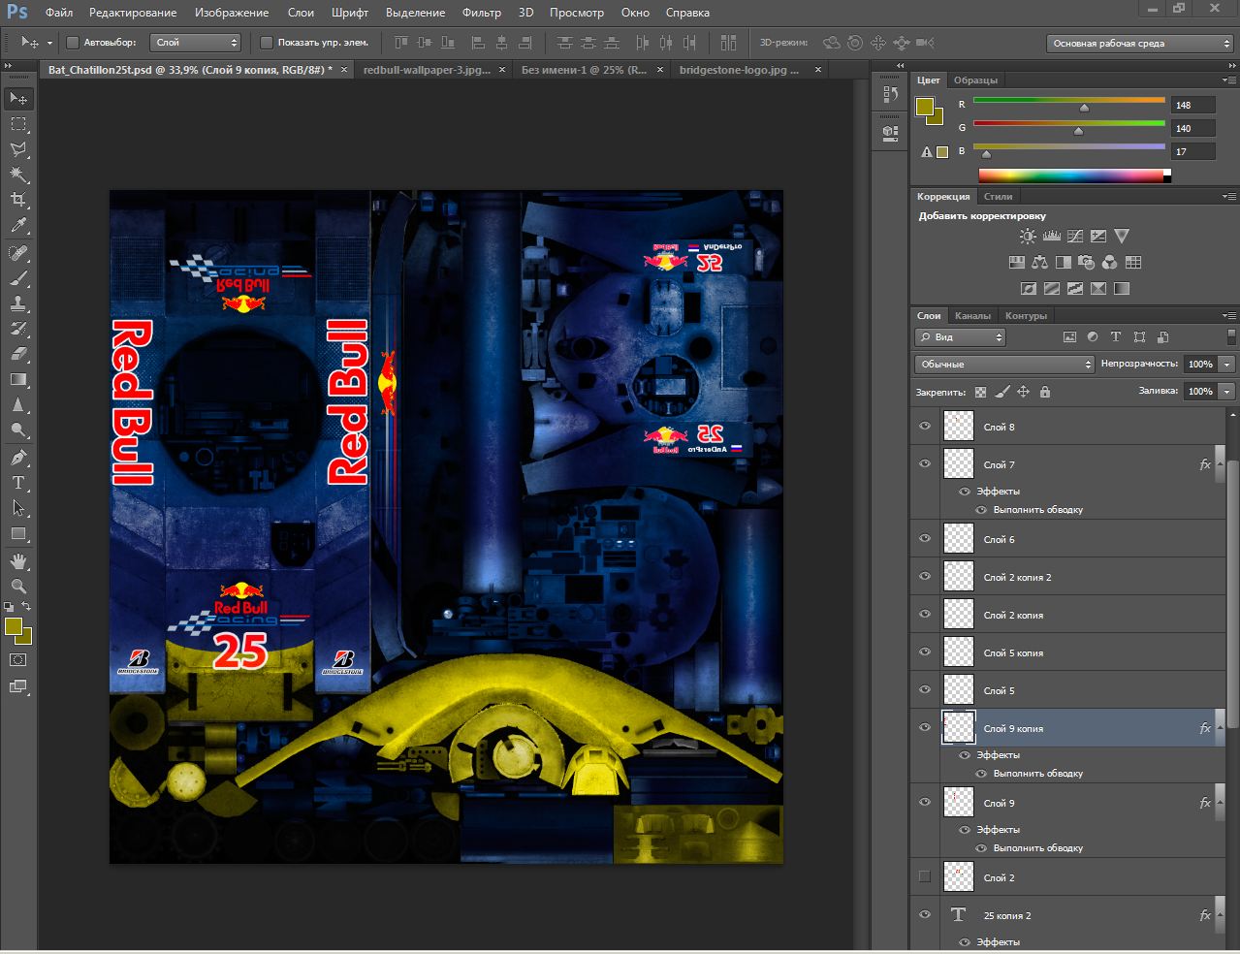Hide the Слой 8 layer
Image resolution: width=1240 pixels, height=954 pixels.
coord(925,427)
